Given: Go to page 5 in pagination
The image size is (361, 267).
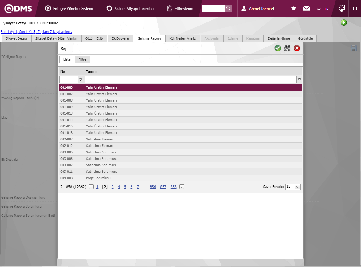Looking at the screenshot, I should 125,187.
